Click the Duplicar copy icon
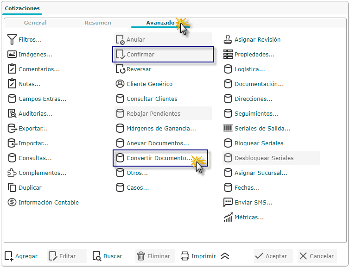Screen dimensions: 350x267 12,187
